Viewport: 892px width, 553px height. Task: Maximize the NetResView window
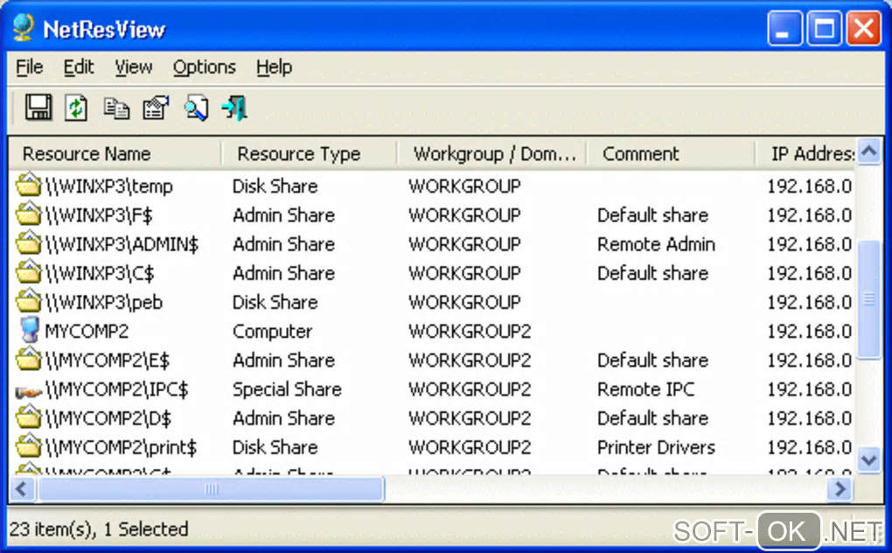[x=824, y=29]
